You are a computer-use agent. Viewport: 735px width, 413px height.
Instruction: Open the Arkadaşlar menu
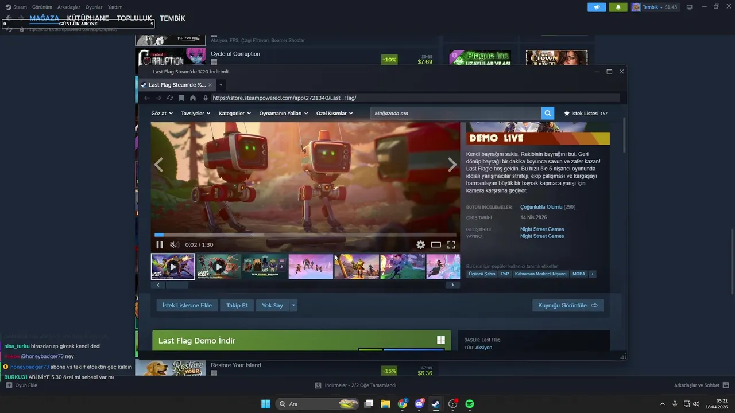69,7
